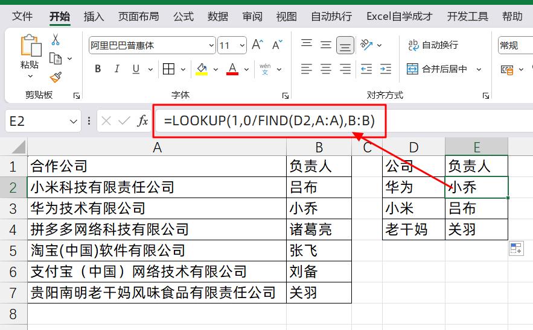Toggle bold formatting
Screen dimensions: 533x330
[x=98, y=69]
